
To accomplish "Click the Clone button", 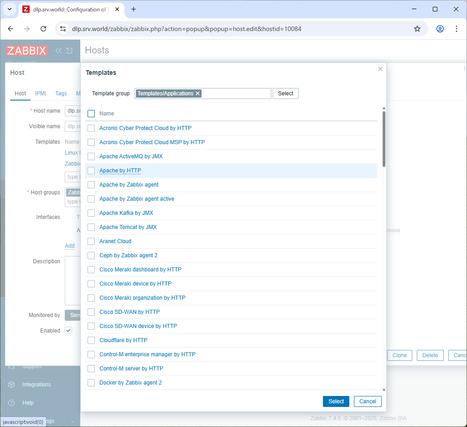I will pyautogui.click(x=400, y=355).
